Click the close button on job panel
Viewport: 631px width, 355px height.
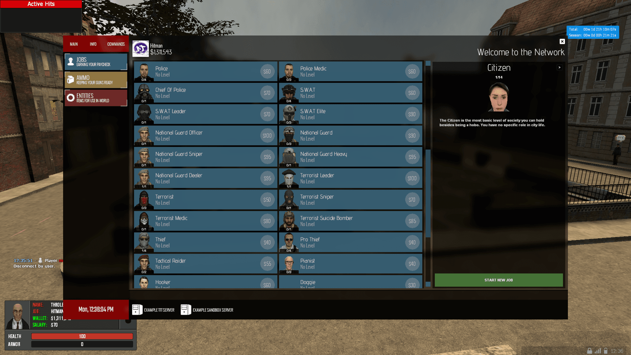[562, 42]
